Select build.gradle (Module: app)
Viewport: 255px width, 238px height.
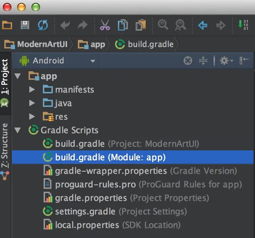point(133,157)
